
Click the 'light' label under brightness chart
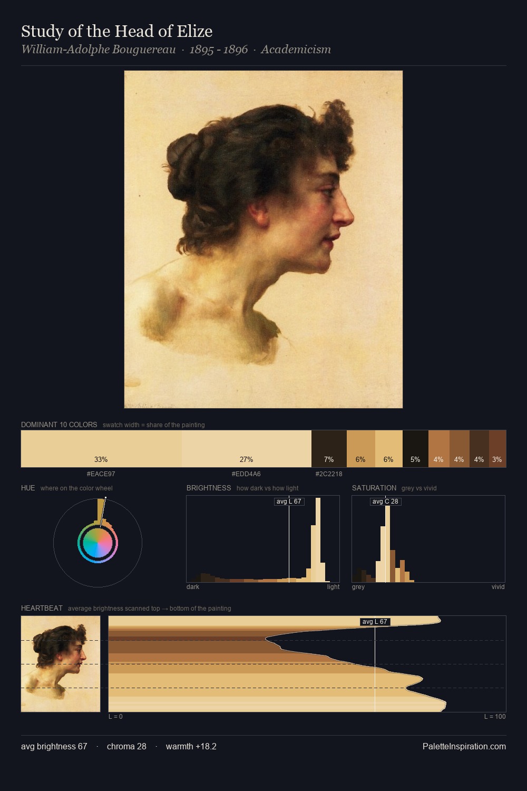[x=333, y=586]
